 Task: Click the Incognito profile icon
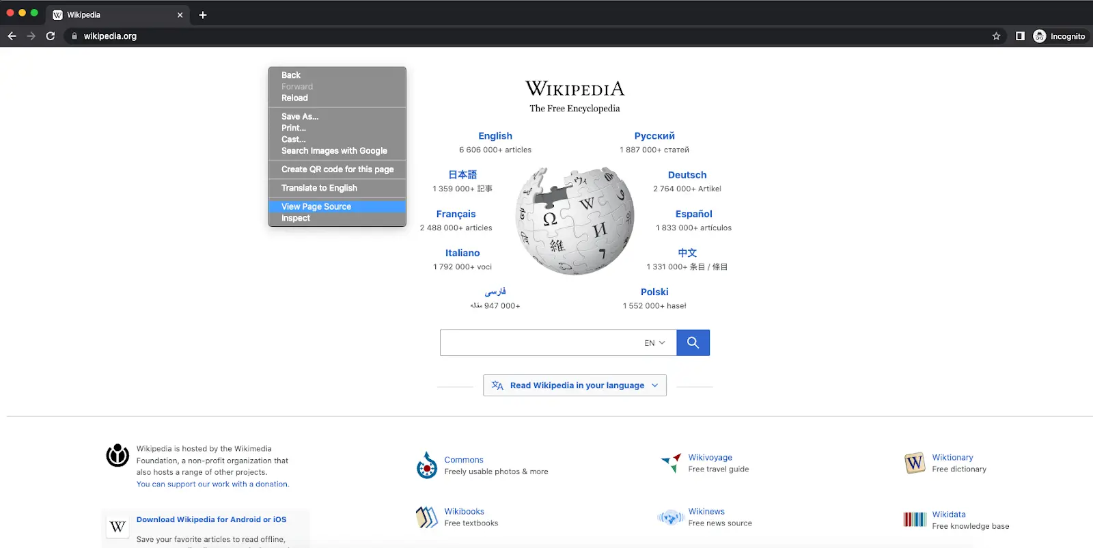(1039, 36)
